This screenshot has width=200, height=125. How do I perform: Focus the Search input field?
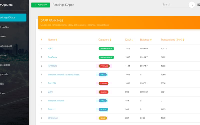(175, 4)
